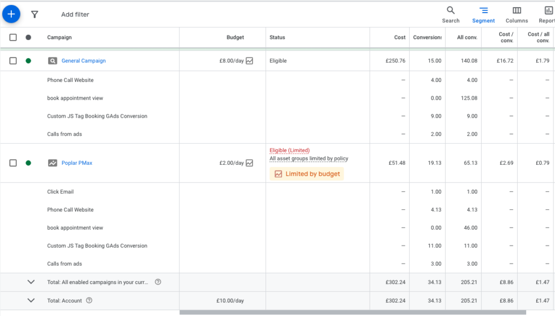Sort by the Campaign column header
The height and width of the screenshot is (316, 555).
coord(60,37)
